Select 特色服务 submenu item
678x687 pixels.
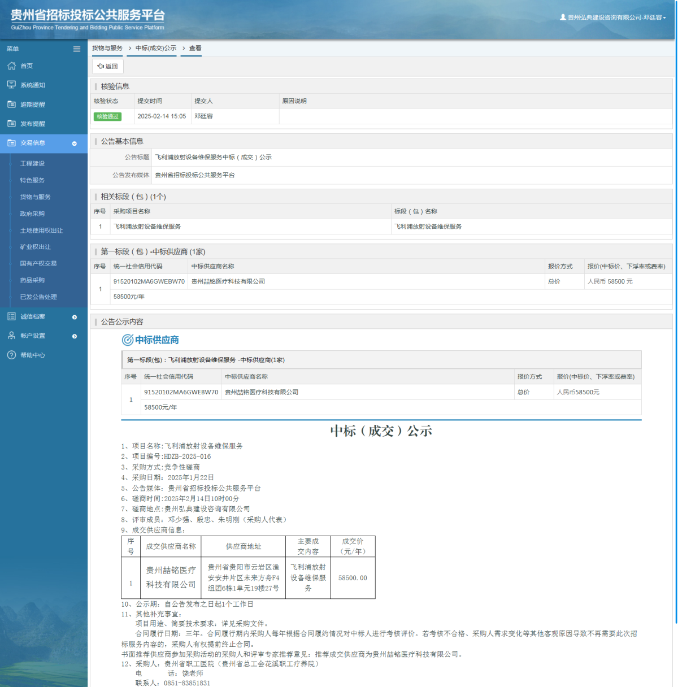tap(32, 180)
